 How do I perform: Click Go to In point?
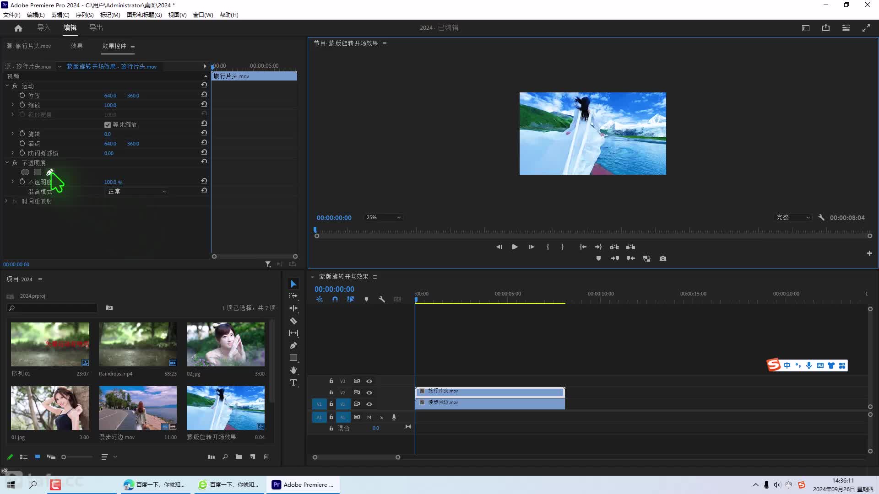pos(583,247)
